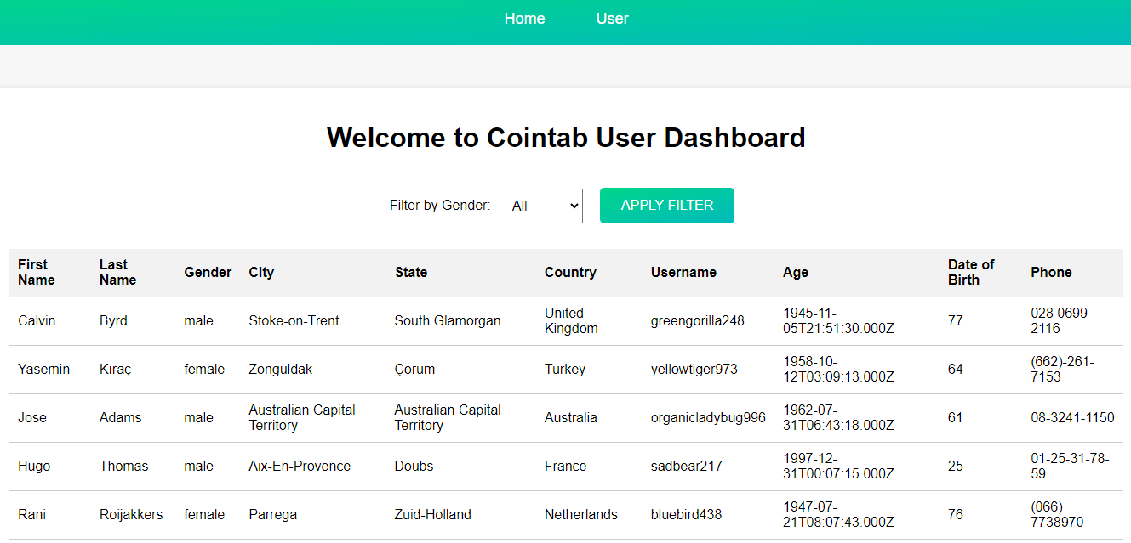
Task: Click the Age column header
Action: click(x=796, y=272)
